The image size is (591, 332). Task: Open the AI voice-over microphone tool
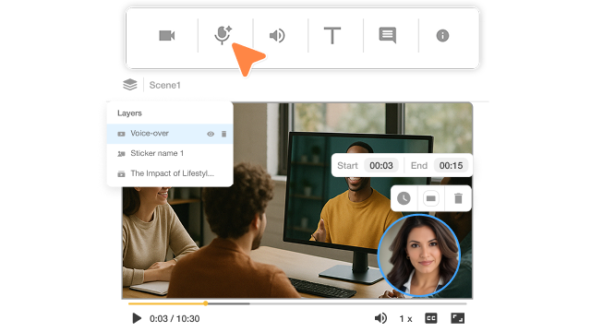coord(223,35)
